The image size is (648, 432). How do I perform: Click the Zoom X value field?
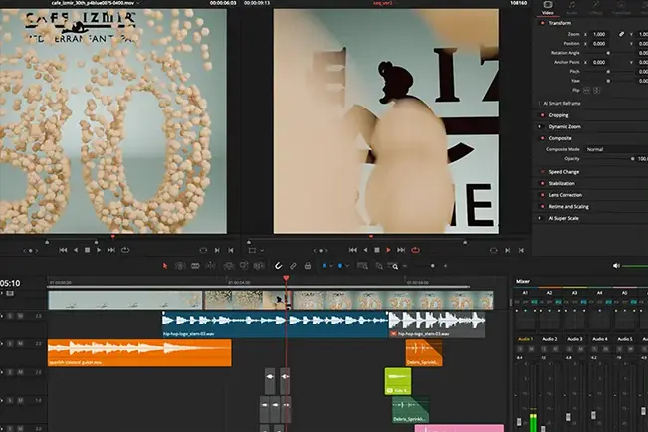tap(599, 34)
